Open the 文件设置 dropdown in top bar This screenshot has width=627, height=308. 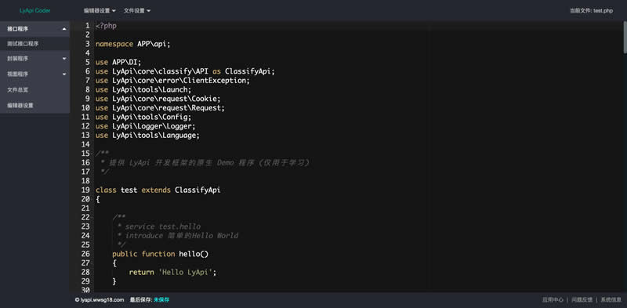(x=137, y=11)
